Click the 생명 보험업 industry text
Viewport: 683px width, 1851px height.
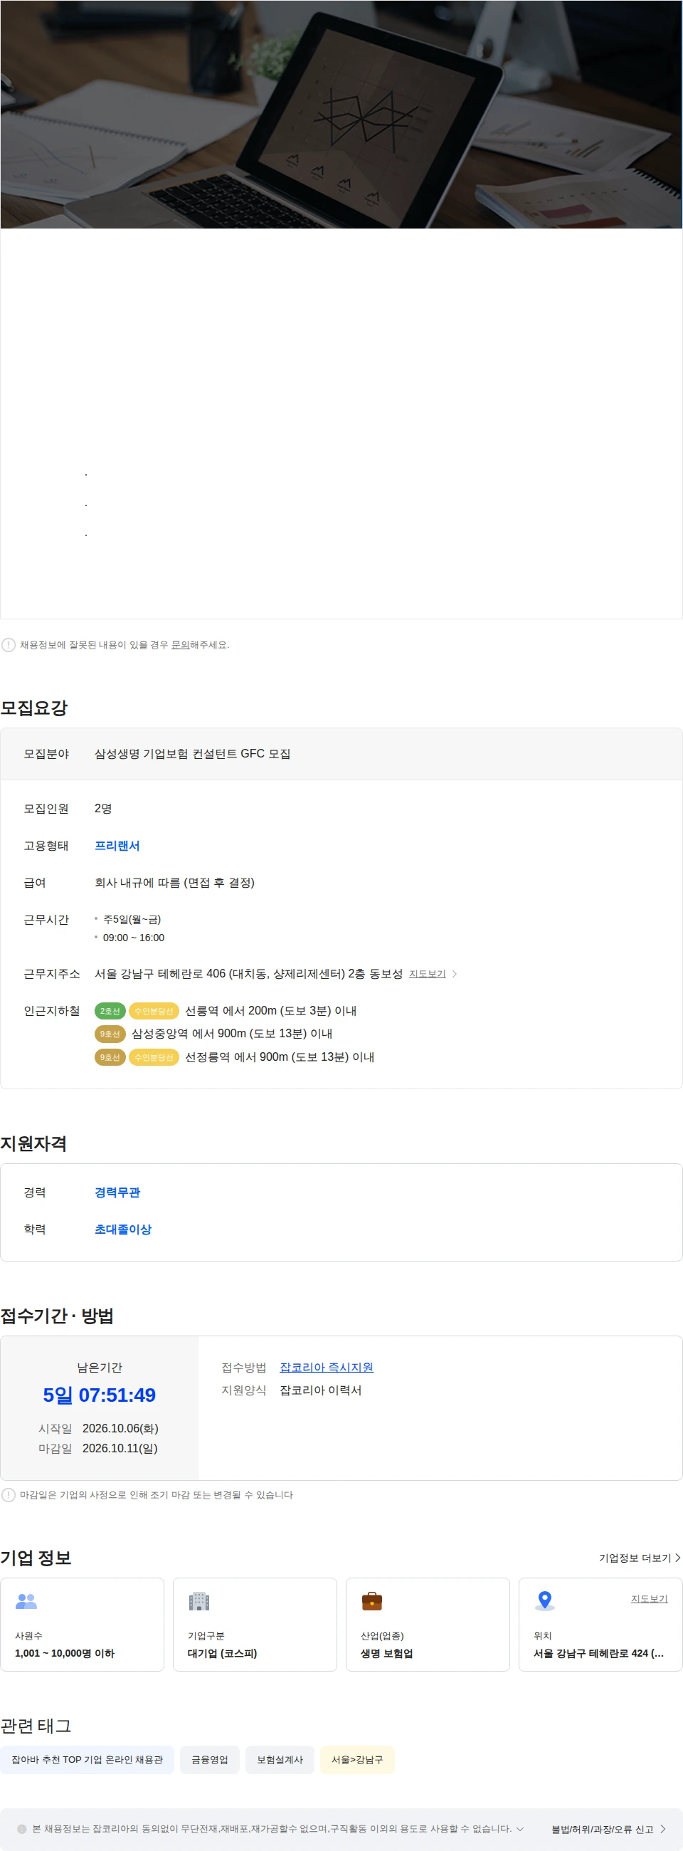(x=387, y=1653)
